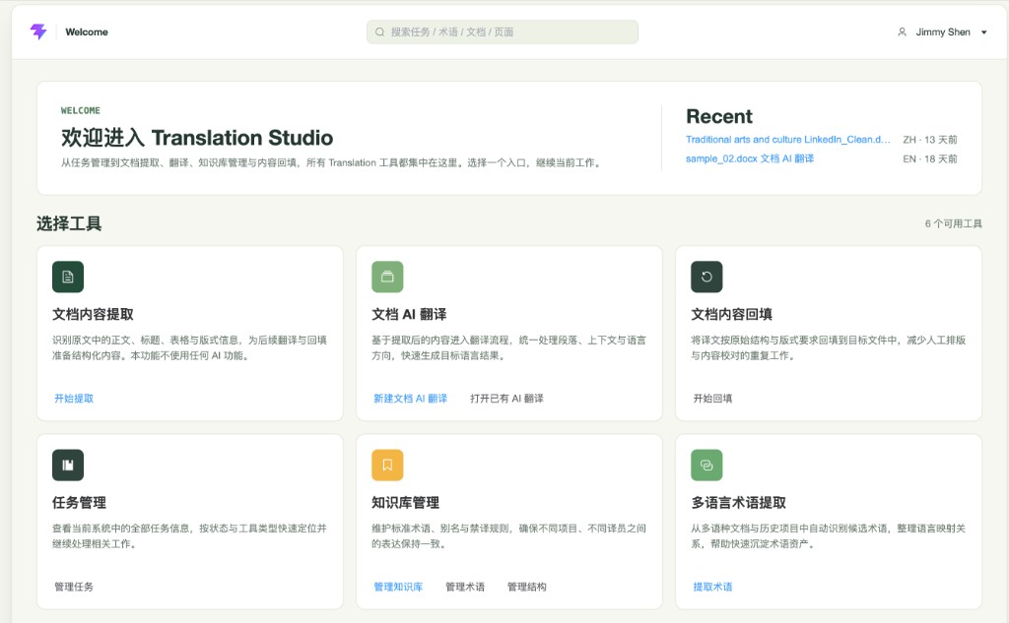Click the 任务管理 dark icon

coord(68,465)
